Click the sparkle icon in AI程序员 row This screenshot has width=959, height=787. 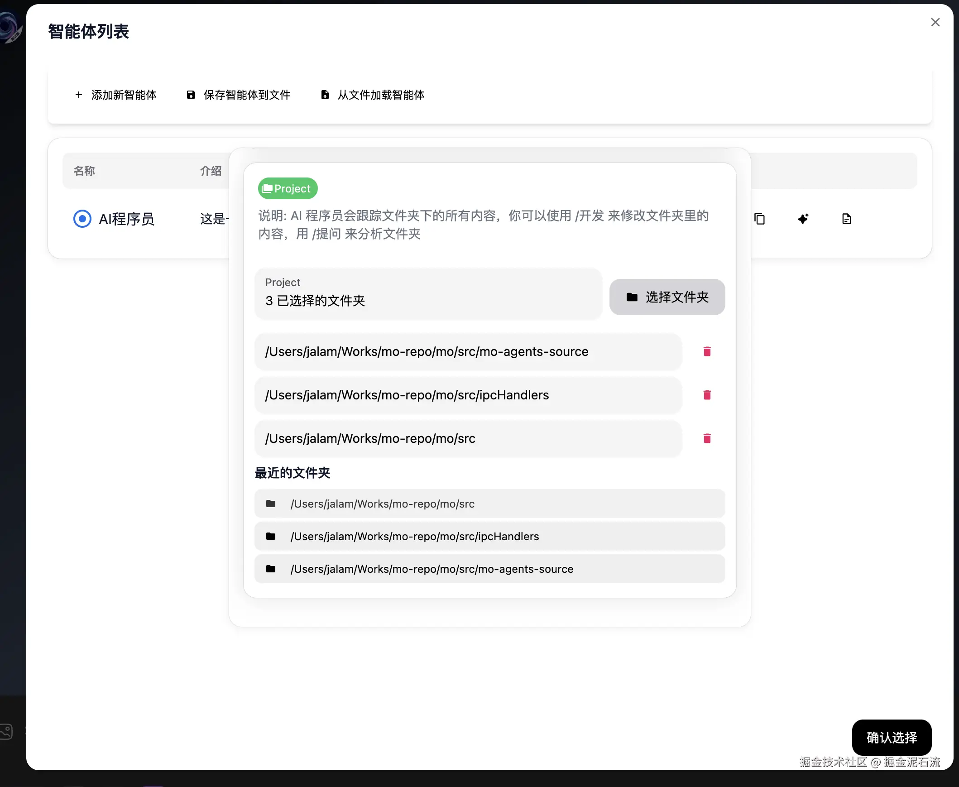tap(803, 219)
